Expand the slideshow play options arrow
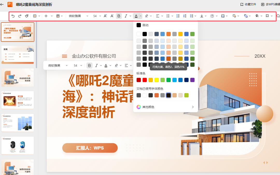The height and width of the screenshot is (175, 280). 39,16
